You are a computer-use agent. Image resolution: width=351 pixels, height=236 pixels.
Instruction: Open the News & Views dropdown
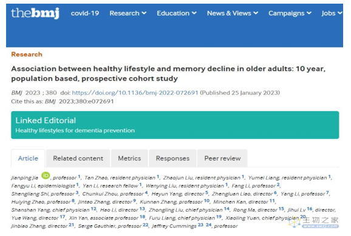pos(233,13)
